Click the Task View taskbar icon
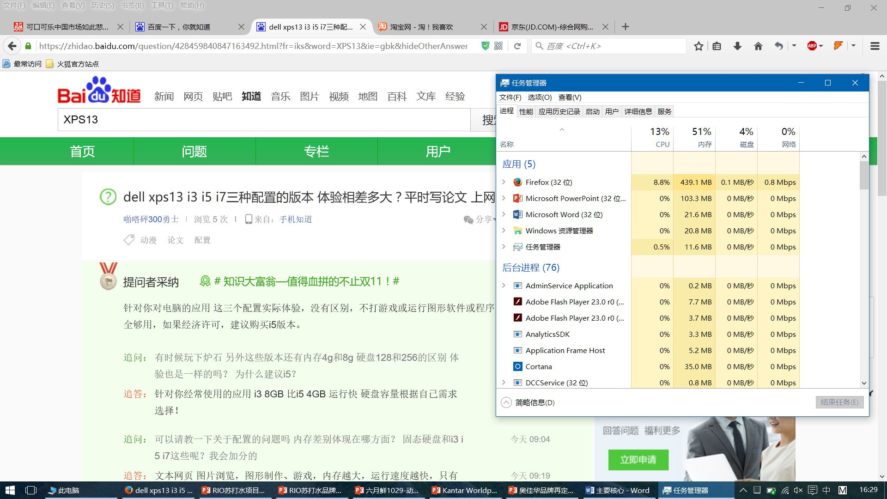 click(31, 490)
